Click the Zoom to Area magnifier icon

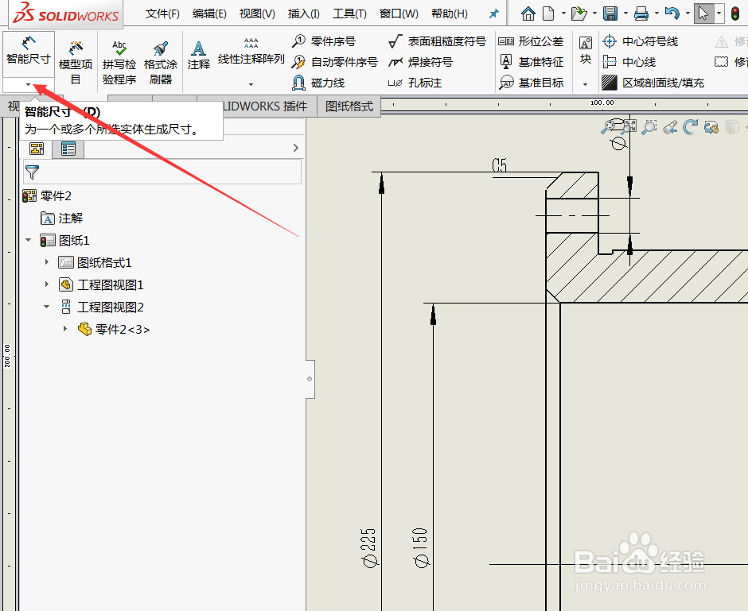[649, 126]
